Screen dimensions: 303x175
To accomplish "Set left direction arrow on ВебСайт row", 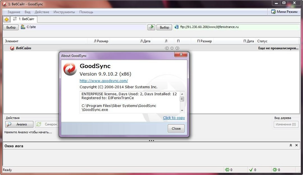I will (167, 48).
